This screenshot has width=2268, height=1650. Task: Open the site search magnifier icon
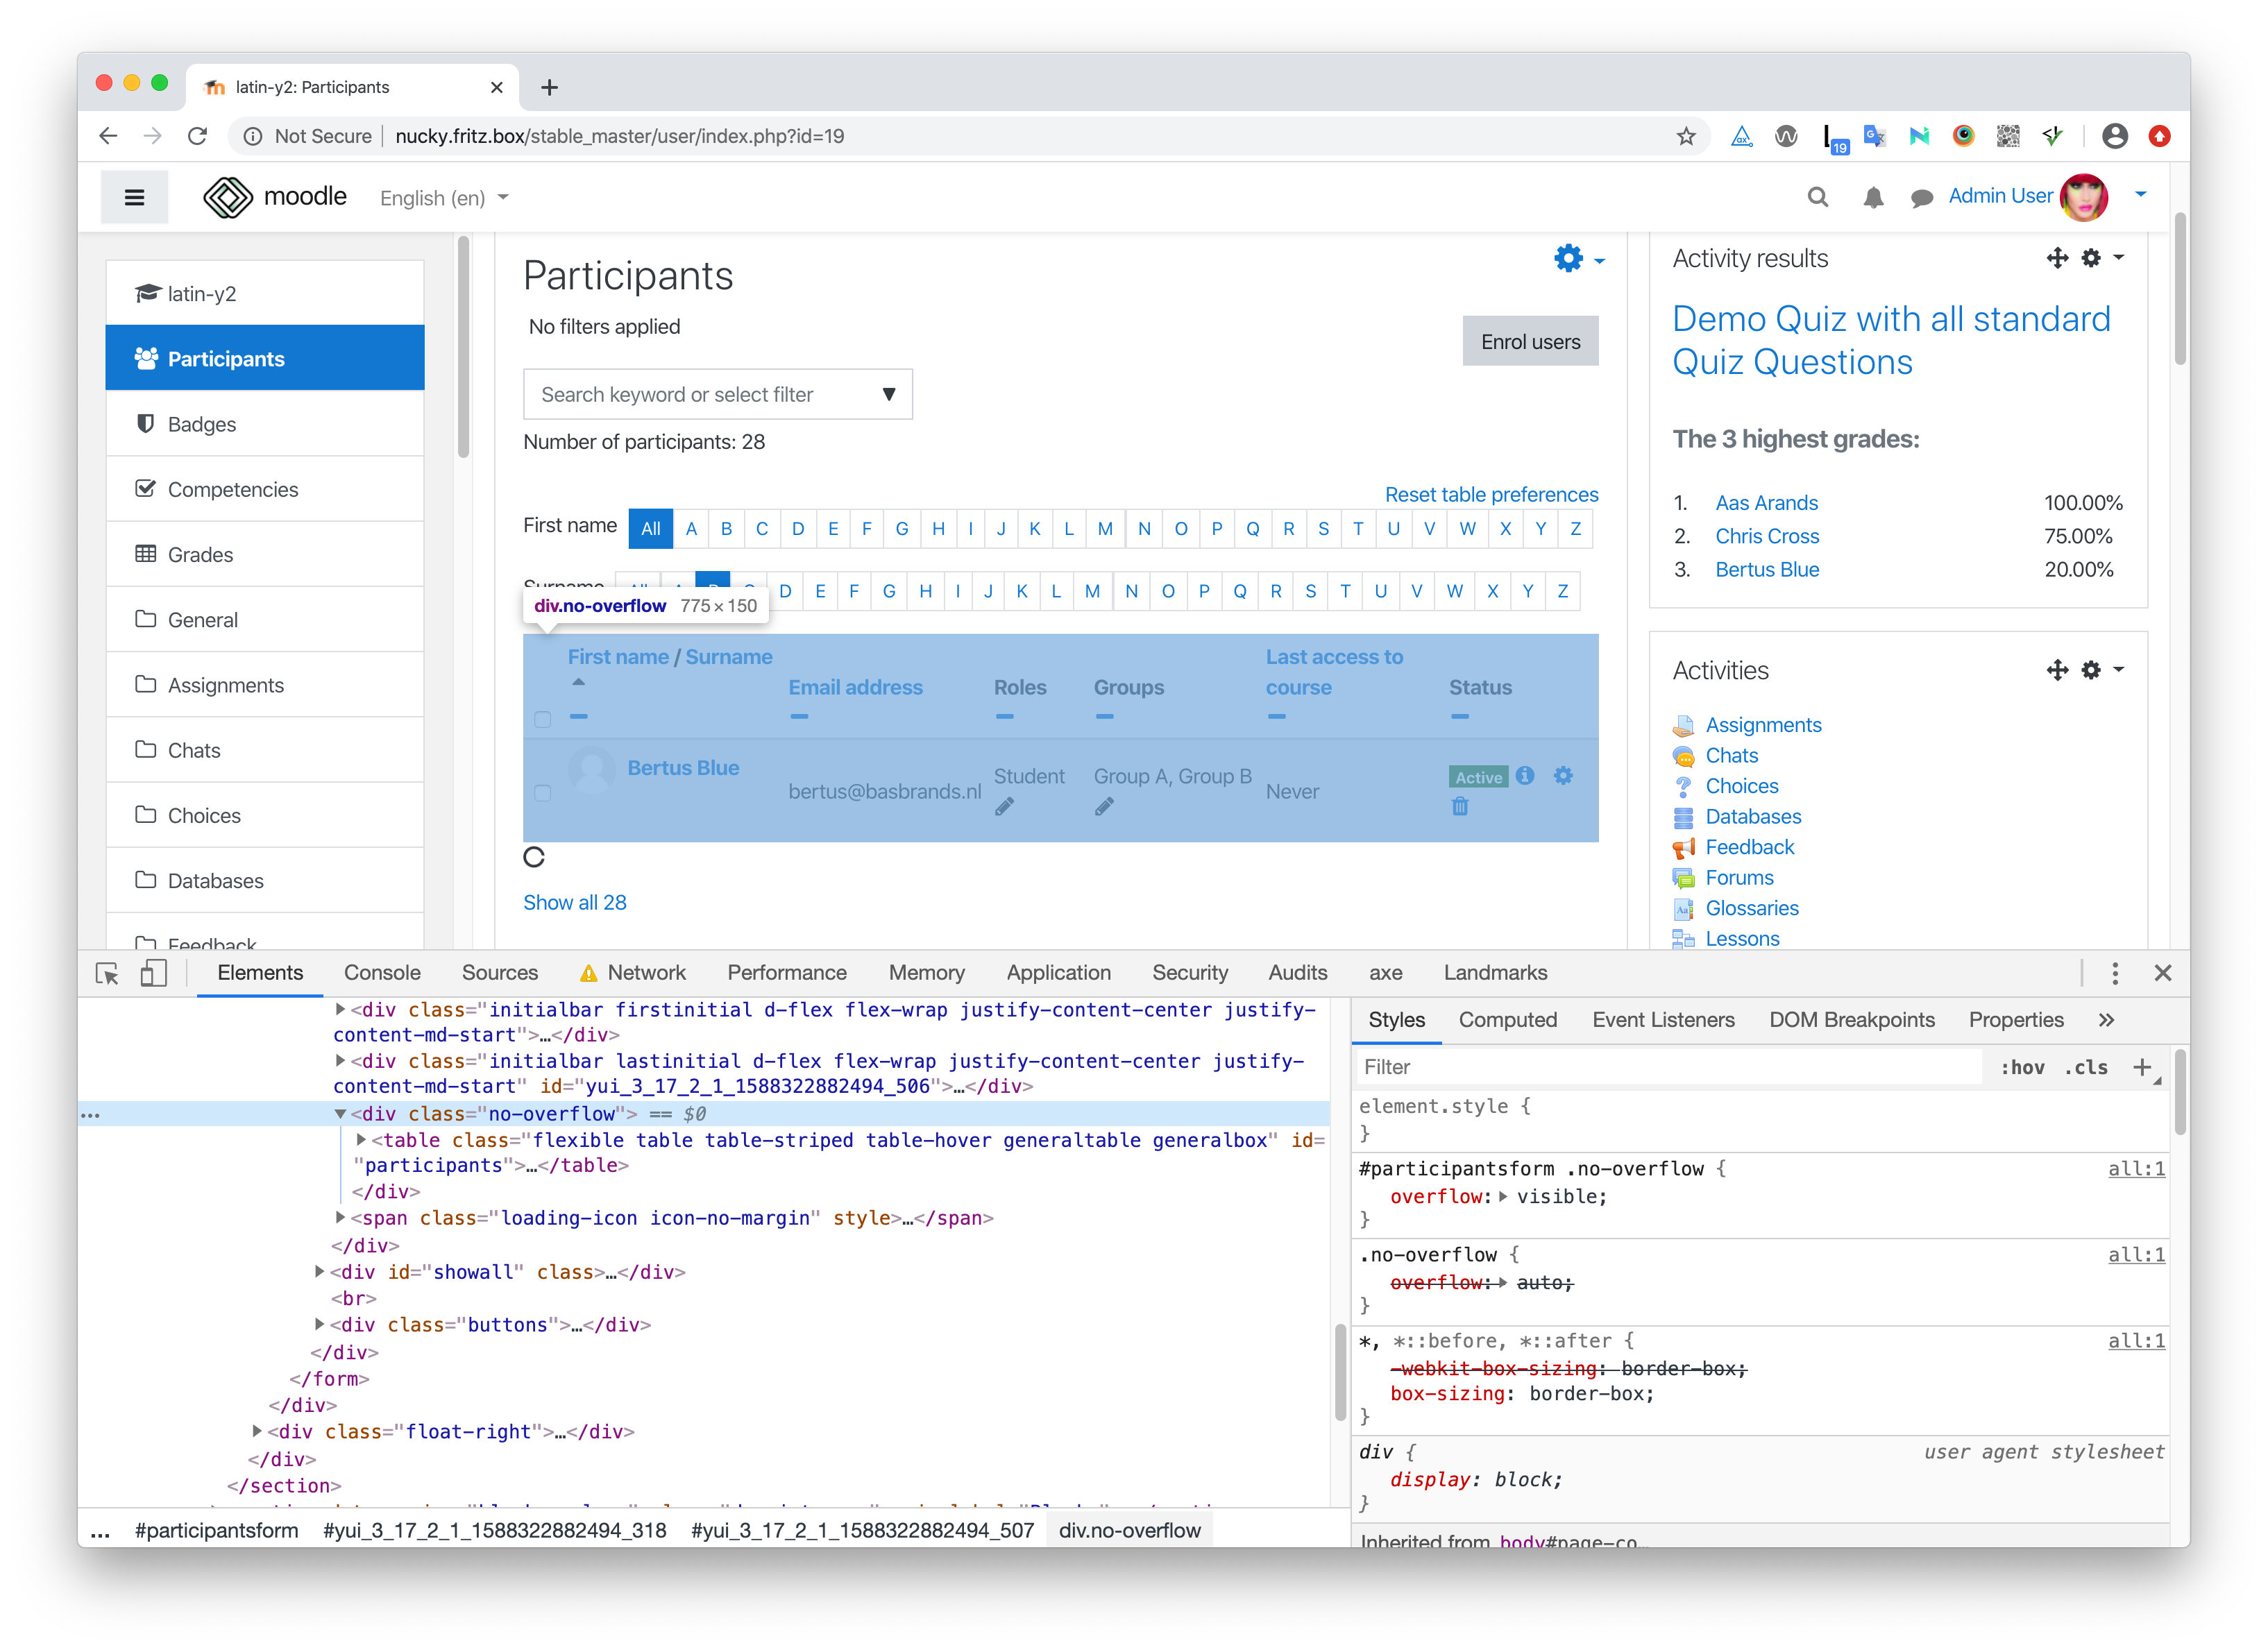coord(1817,197)
